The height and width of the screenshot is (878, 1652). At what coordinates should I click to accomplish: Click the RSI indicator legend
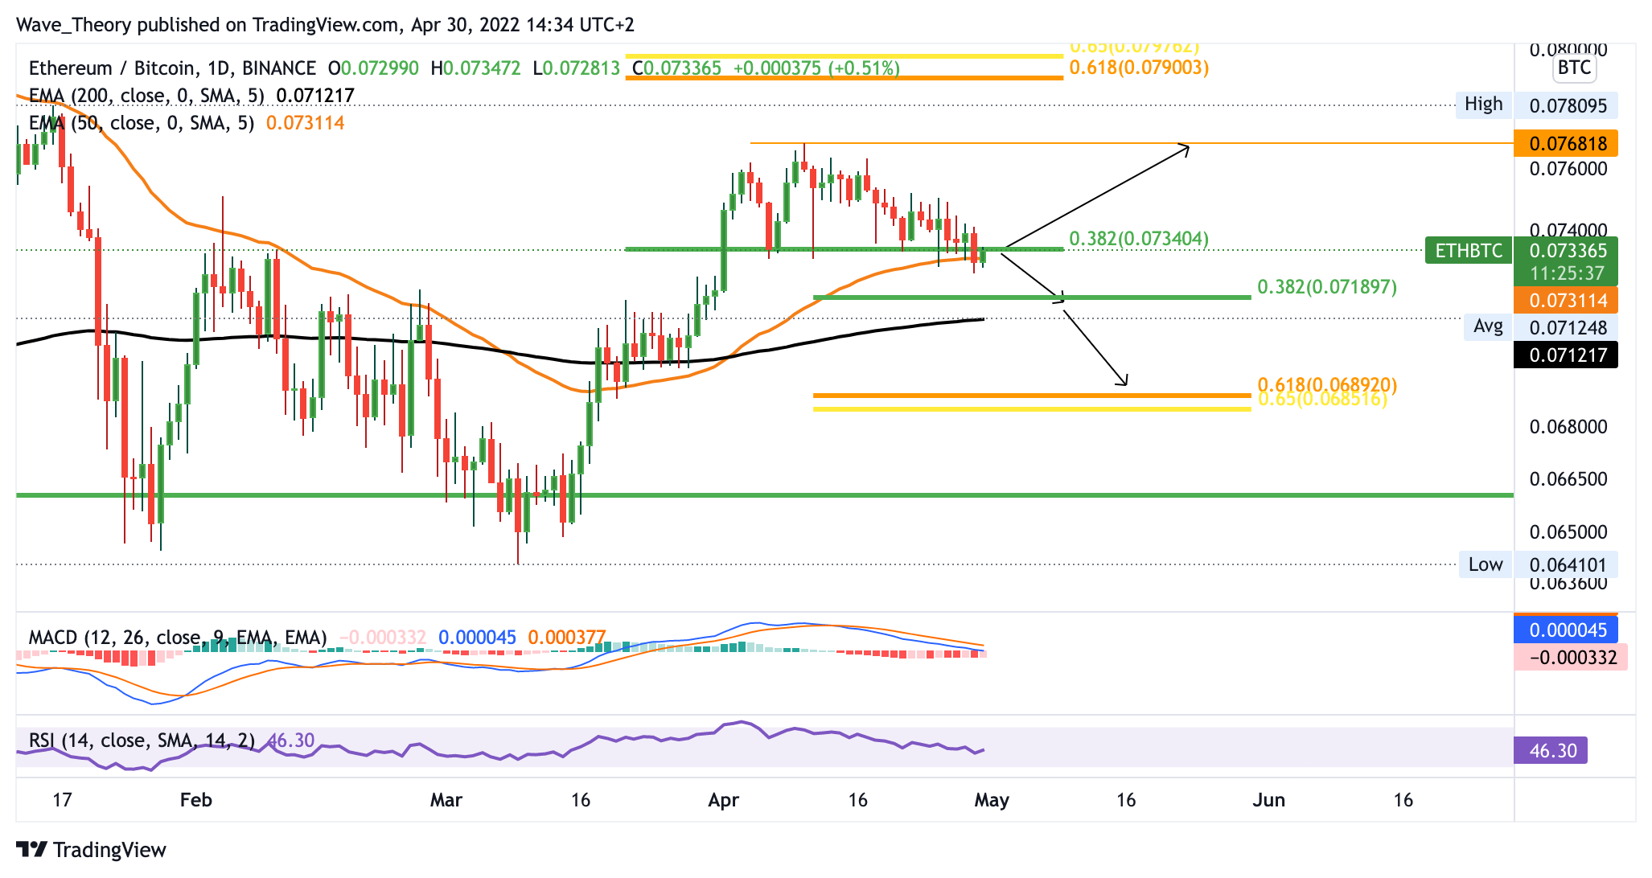pos(141,740)
